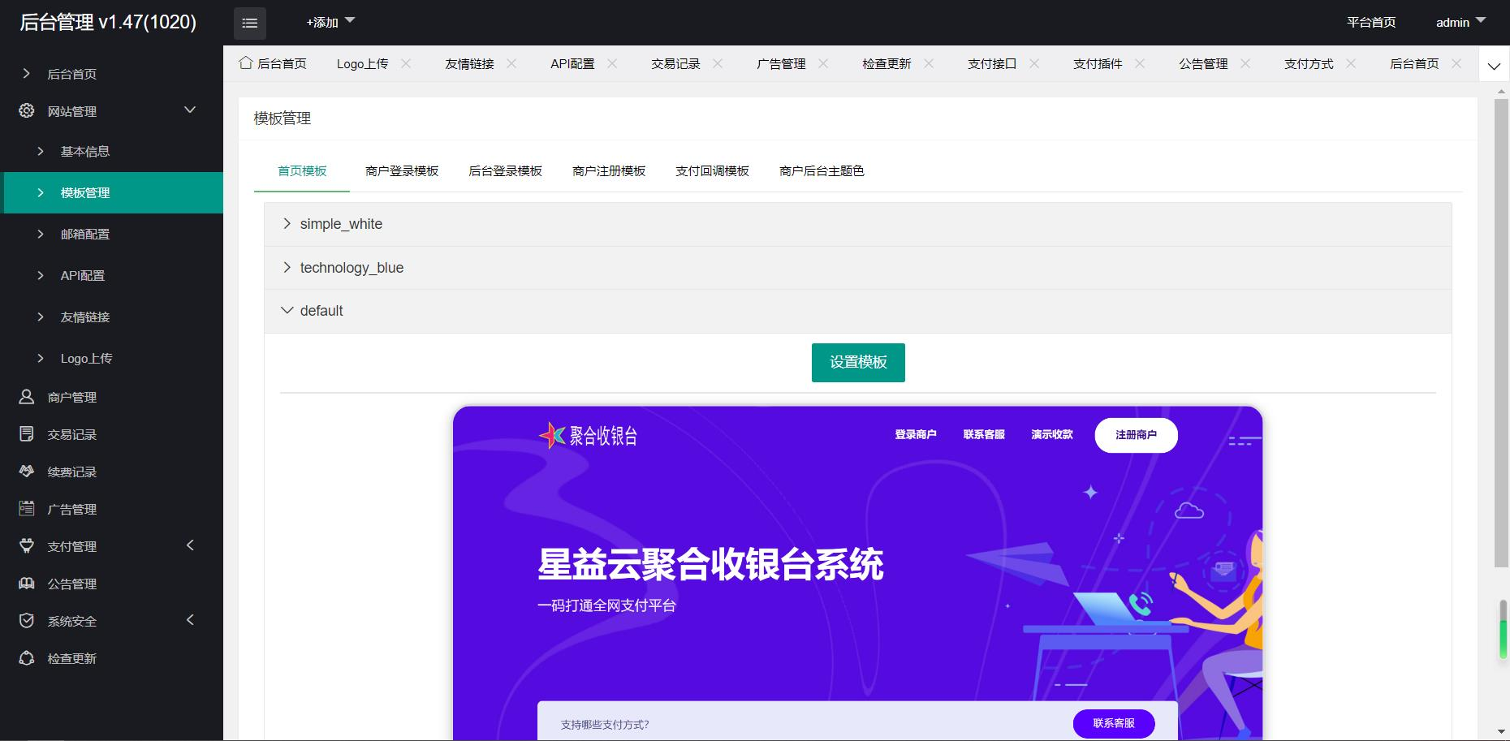The height and width of the screenshot is (741, 1510).
Task: Click the handshake icon beside 续费记录
Action: click(x=27, y=472)
